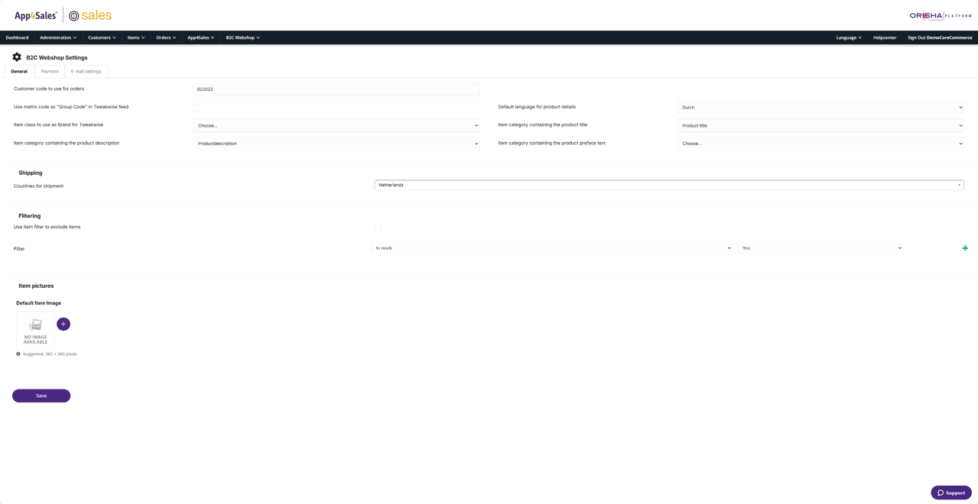Viewport: 978px width, 504px height.
Task: Open the Orders menu
Action: 166,37
